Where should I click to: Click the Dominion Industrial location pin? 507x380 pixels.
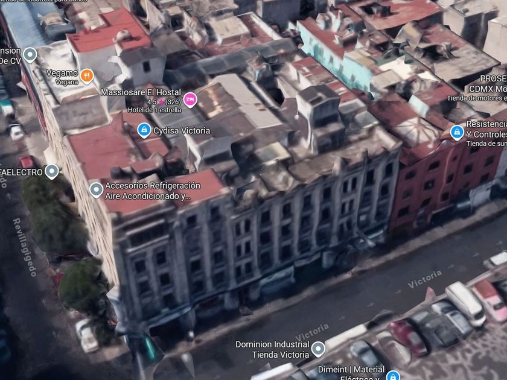pos(318,349)
